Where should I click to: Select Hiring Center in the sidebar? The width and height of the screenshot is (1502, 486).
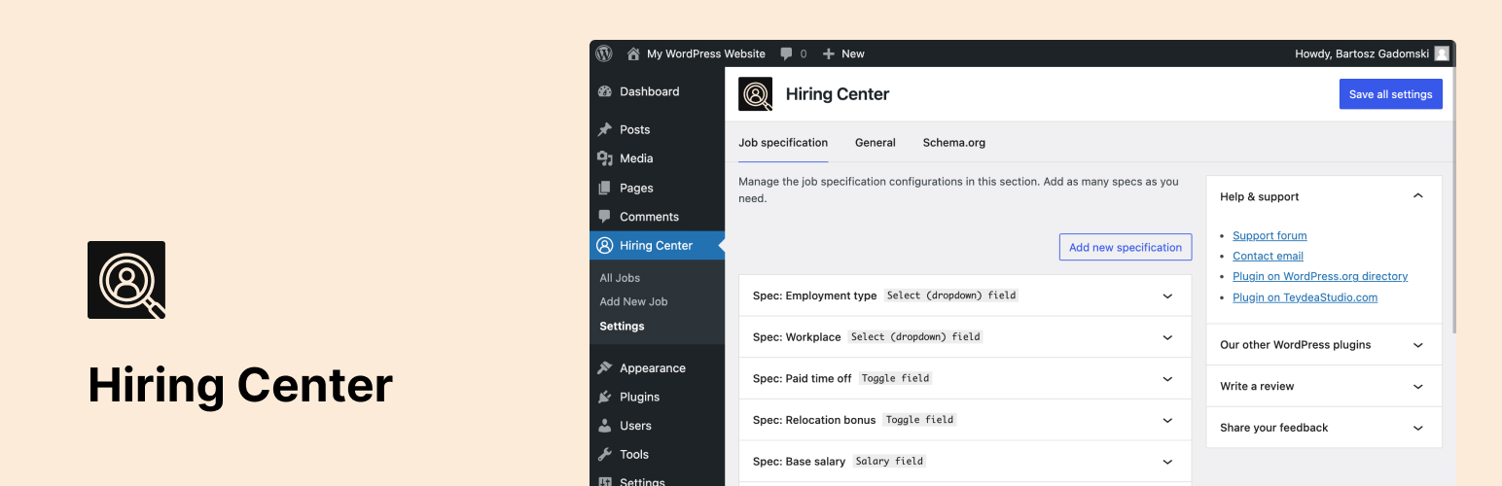pos(657,245)
